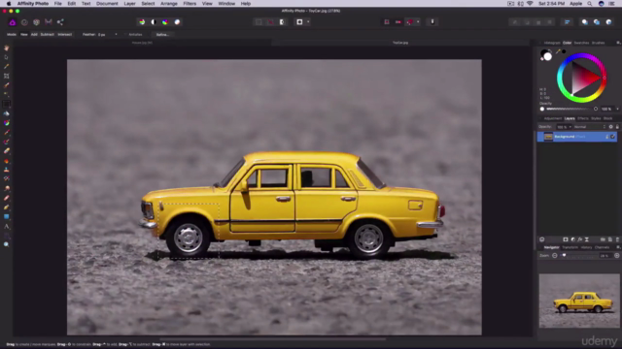Viewport: 622px width, 349px height.
Task: Open the Filters menu
Action: 190,4
